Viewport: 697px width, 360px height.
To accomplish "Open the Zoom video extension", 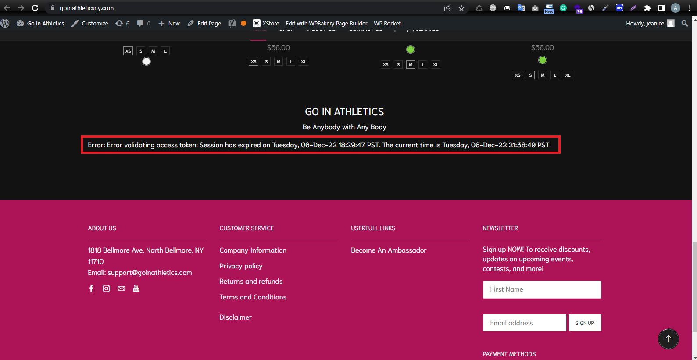I will [x=619, y=8].
